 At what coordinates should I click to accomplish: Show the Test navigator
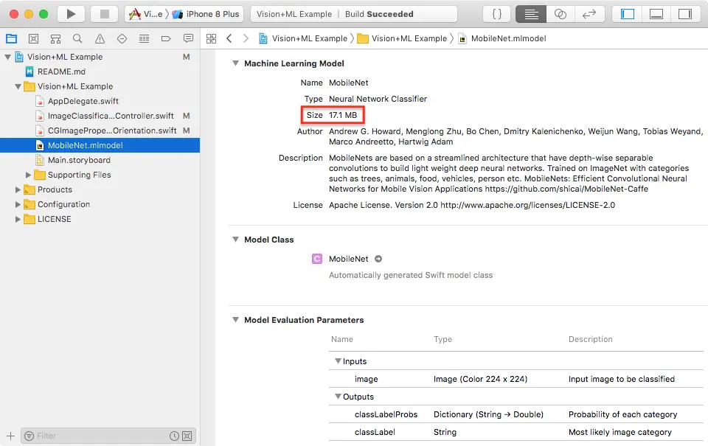[122, 39]
